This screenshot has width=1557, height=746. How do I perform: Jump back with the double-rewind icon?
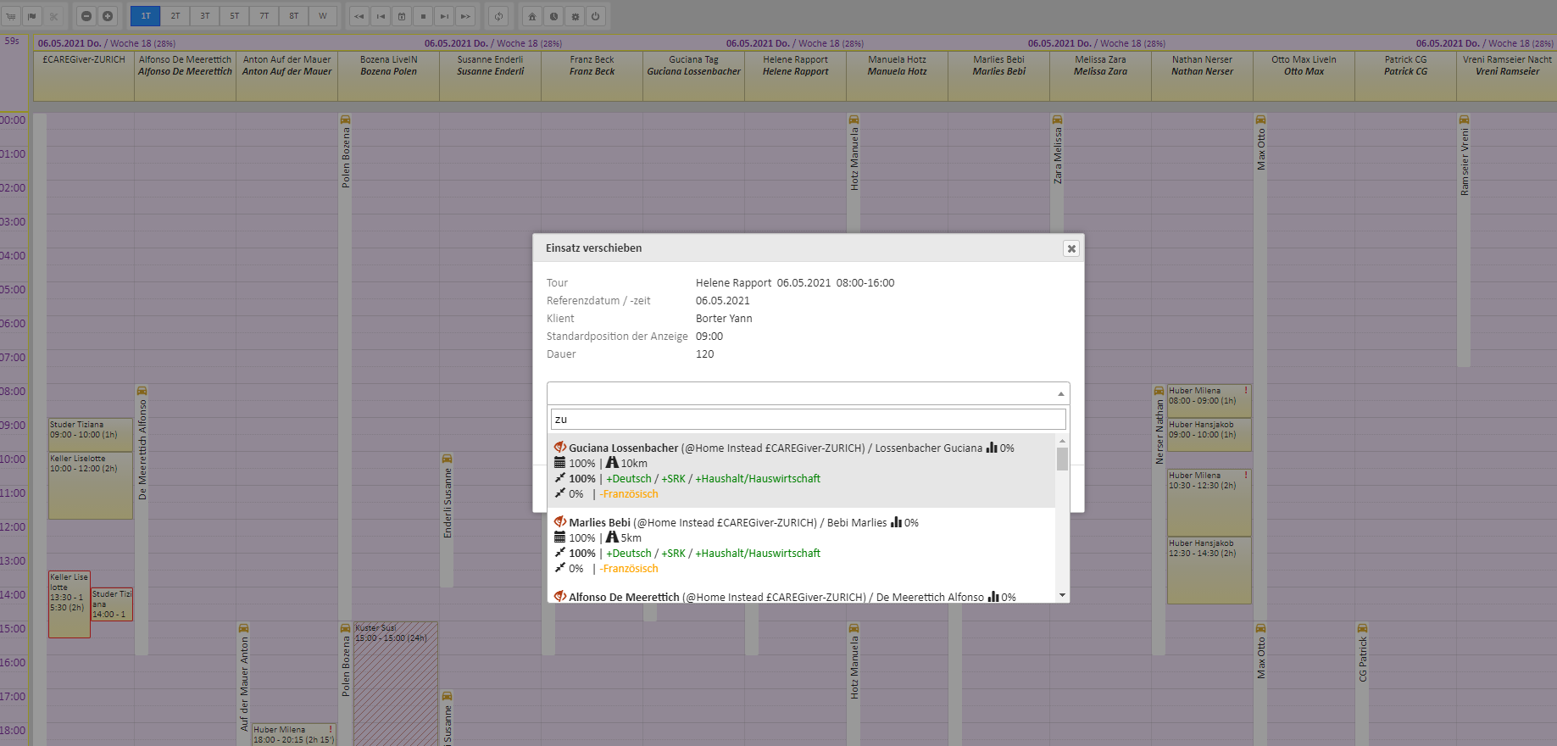pos(359,16)
